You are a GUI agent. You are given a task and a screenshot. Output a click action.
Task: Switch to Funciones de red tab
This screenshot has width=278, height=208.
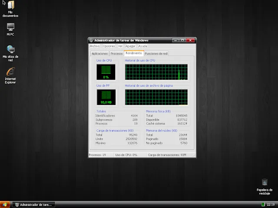click(156, 53)
